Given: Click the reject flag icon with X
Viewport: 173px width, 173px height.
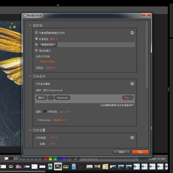Looking at the screenshot, I should click(x=11, y=159).
